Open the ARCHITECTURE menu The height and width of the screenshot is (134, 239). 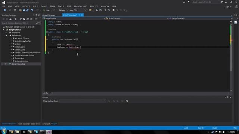pos(80,6)
